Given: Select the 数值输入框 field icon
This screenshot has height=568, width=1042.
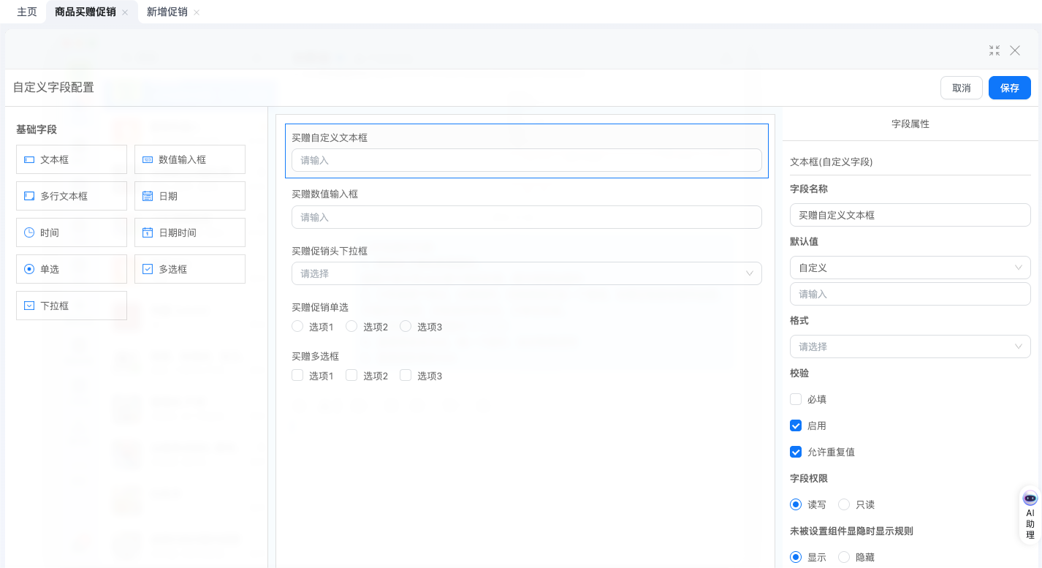Looking at the screenshot, I should [148, 159].
